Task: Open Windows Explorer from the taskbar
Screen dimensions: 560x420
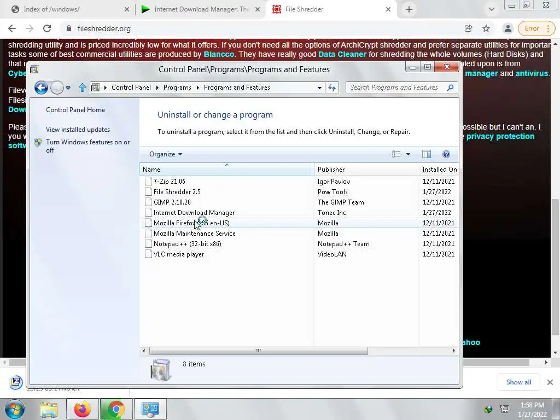Action: [x=49, y=409]
